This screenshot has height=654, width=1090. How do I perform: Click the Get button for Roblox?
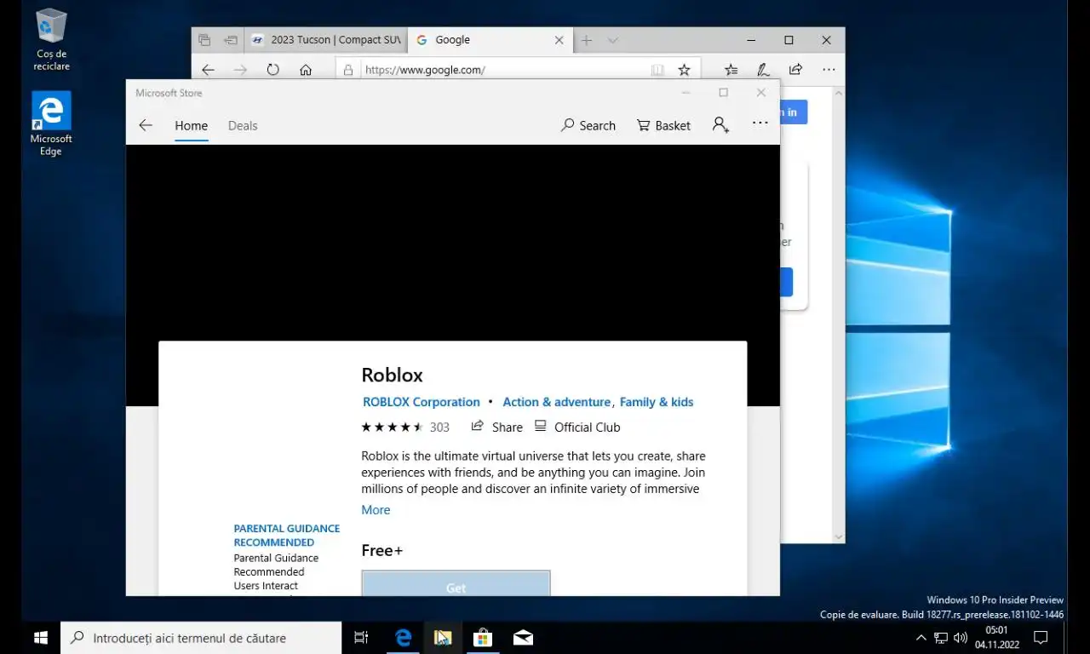pos(456,583)
